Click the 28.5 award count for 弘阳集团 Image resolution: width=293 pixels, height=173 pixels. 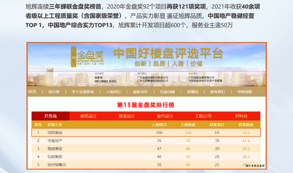pos(246,157)
